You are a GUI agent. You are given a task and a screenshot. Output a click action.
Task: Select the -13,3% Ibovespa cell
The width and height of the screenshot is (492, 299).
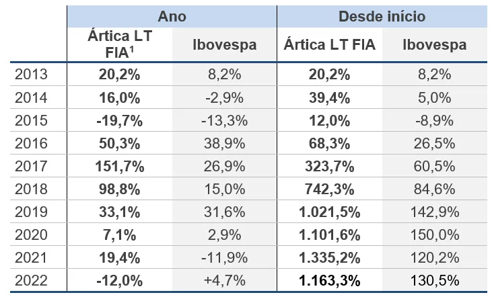[223, 120]
